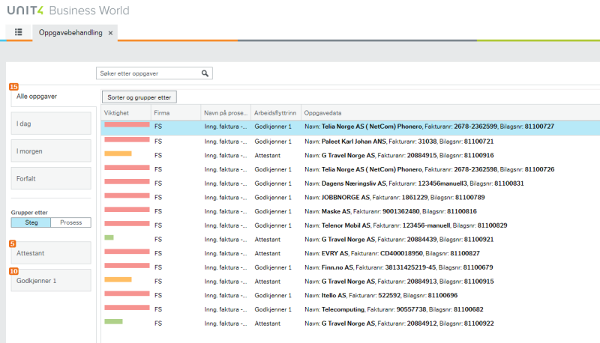This screenshot has width=600, height=343.
Task: Sort by the Navn på prose... column
Action: pyautogui.click(x=226, y=112)
